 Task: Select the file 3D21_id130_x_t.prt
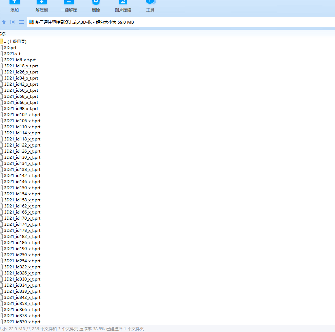(x=22, y=157)
